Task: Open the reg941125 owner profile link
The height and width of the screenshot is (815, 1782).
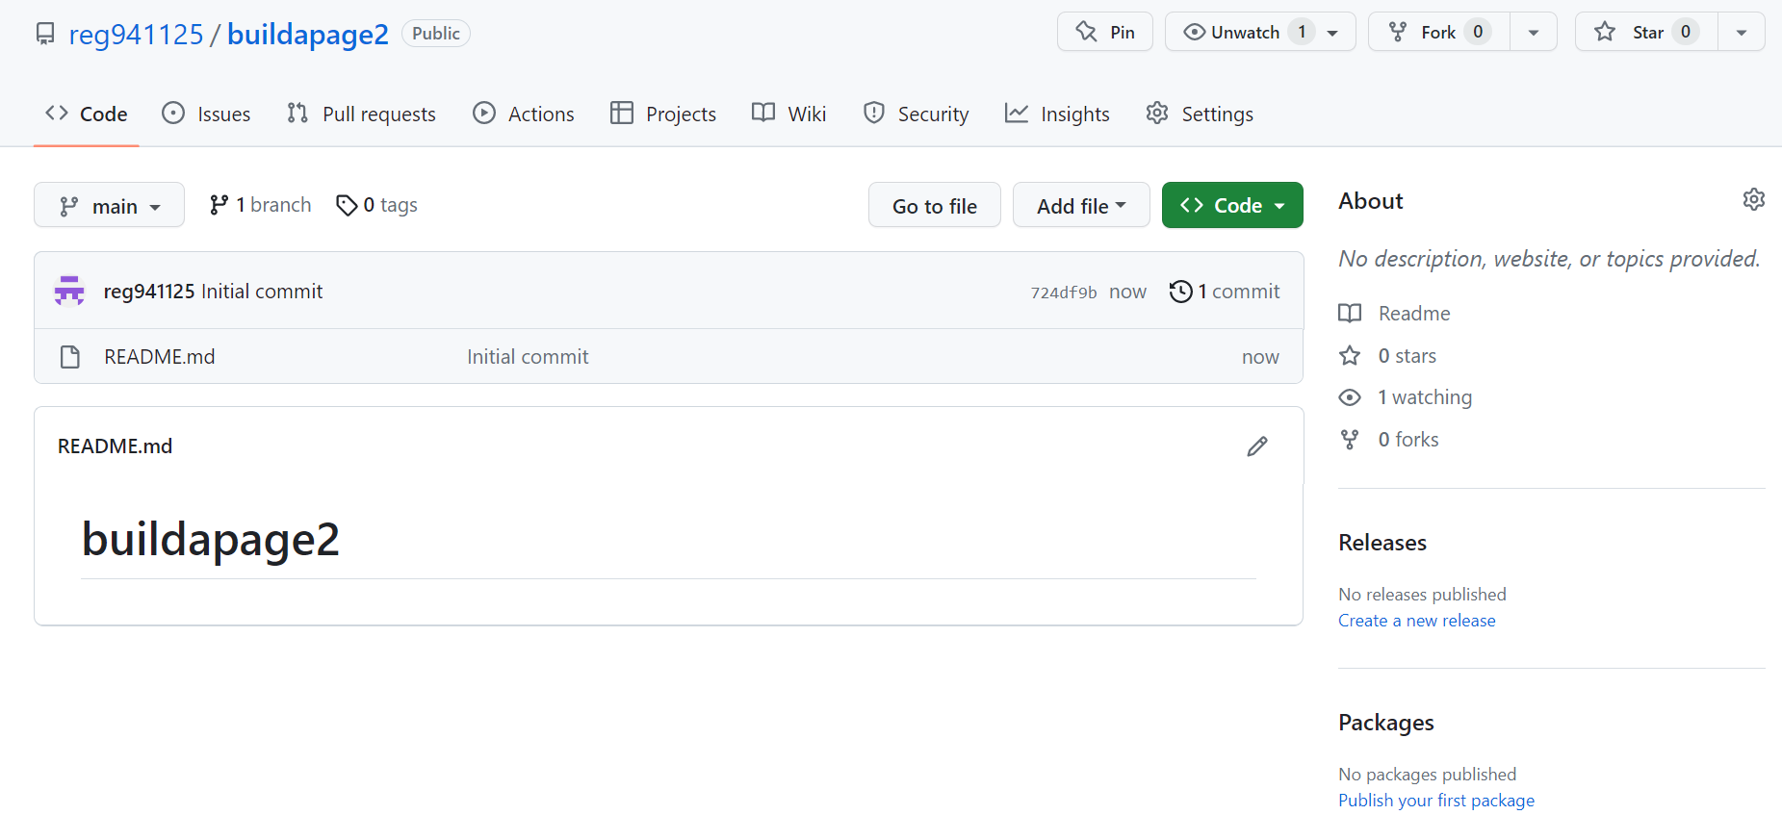Action: point(136,34)
